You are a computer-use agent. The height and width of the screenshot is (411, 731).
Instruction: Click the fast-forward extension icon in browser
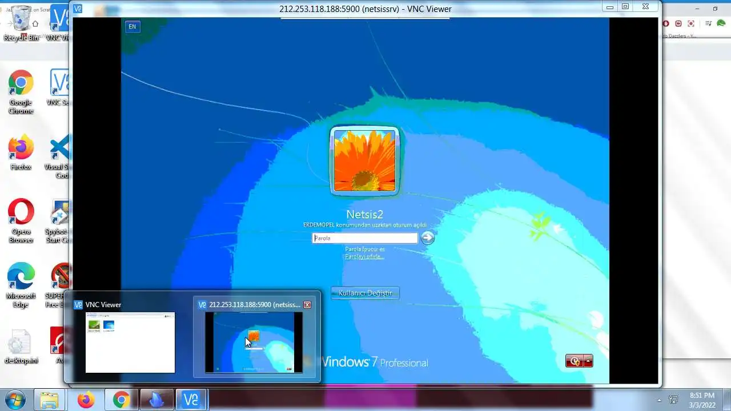tap(678, 23)
